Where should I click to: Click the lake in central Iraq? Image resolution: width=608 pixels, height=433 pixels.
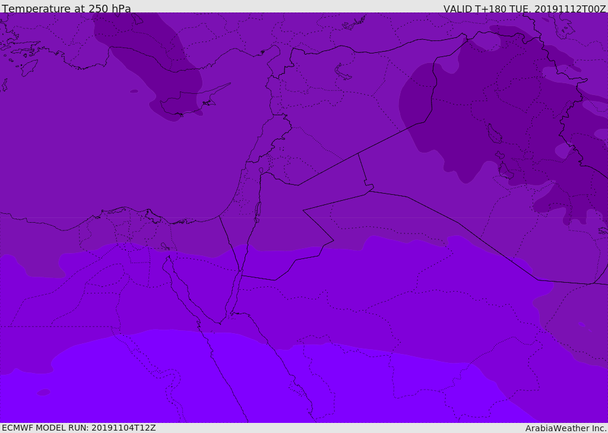point(494,134)
